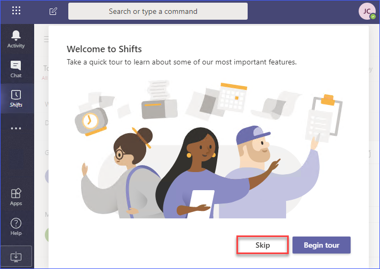Open the app launcher waffle grid
The height and width of the screenshot is (269, 380).
[x=16, y=11]
